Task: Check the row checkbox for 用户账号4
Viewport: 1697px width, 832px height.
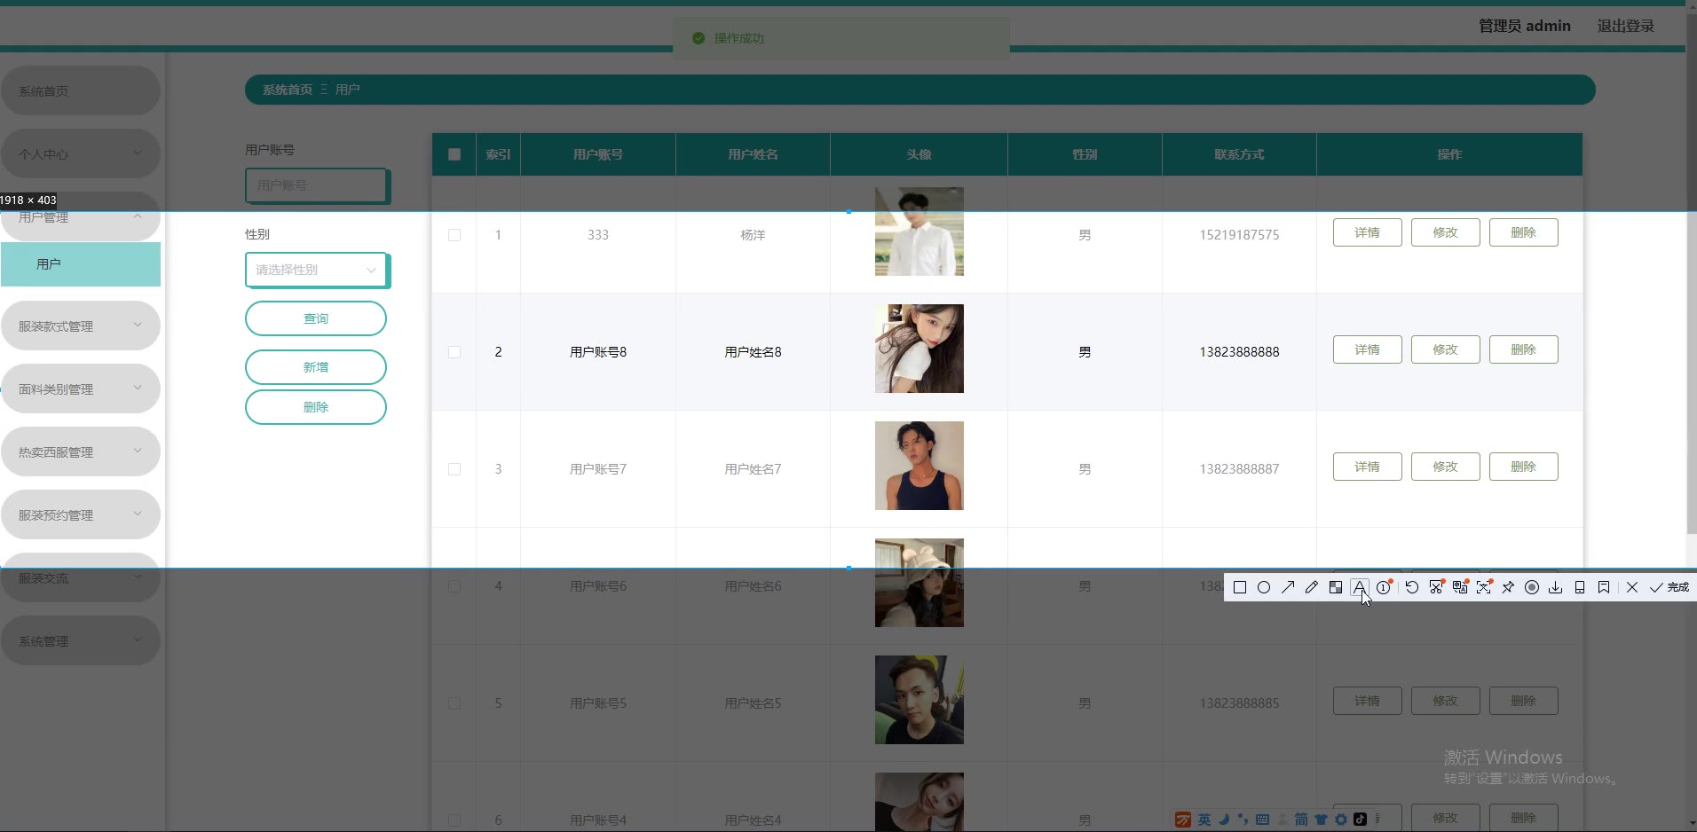Action: click(454, 820)
